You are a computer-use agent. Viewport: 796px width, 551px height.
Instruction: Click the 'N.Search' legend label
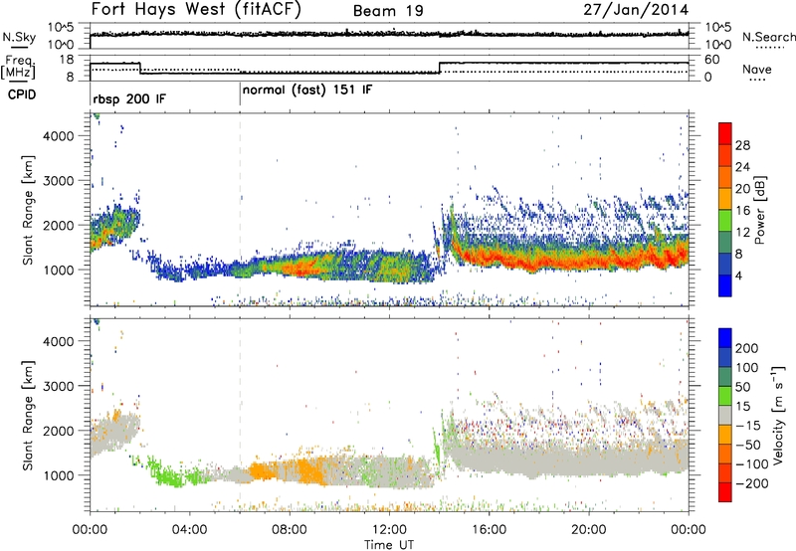(x=768, y=37)
